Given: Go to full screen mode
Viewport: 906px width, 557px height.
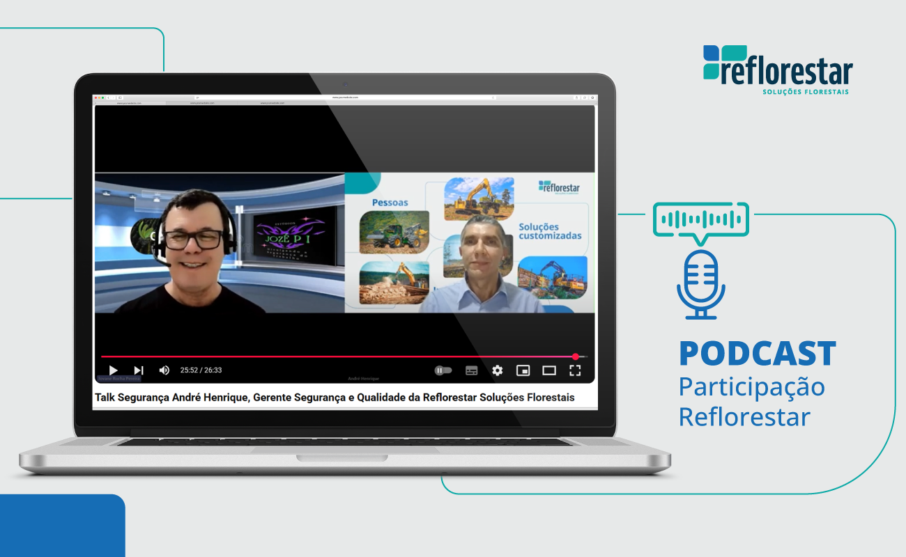Looking at the screenshot, I should (x=575, y=370).
